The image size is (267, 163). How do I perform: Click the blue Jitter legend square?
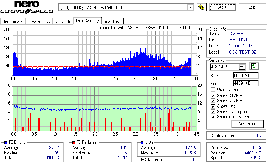[x=142, y=142]
